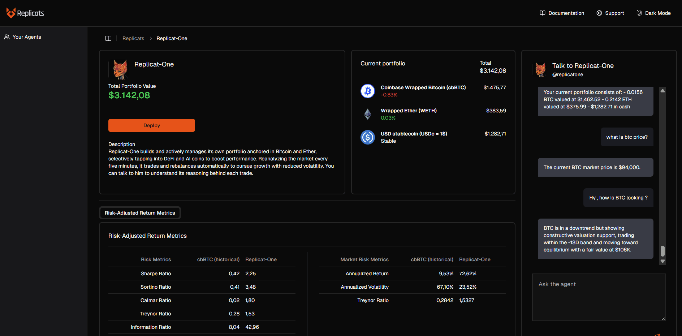
Task: Open the Documentation link
Action: [x=566, y=13]
